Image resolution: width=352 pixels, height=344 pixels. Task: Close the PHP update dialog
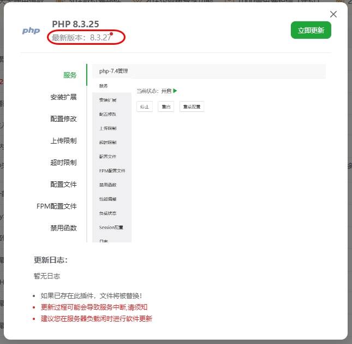(x=333, y=14)
